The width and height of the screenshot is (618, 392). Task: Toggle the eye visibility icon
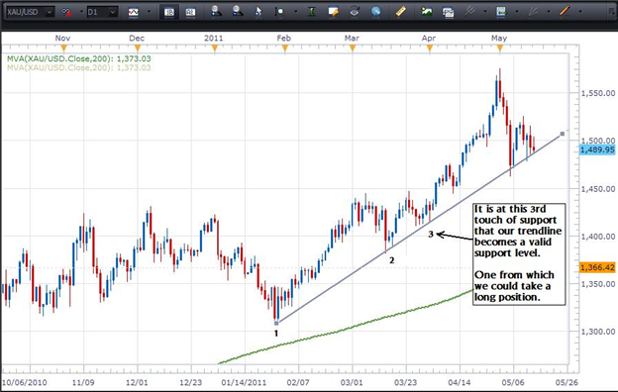click(355, 12)
